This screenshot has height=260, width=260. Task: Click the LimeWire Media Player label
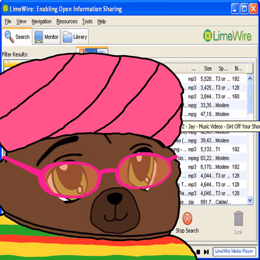pyautogui.click(x=234, y=251)
